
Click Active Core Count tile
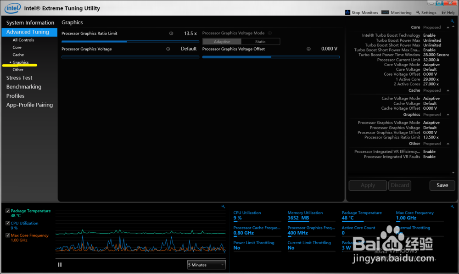tap(366, 231)
